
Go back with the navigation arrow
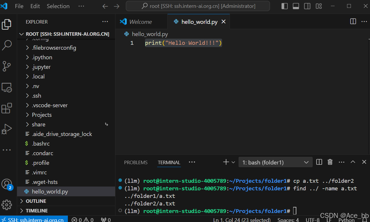point(105,6)
